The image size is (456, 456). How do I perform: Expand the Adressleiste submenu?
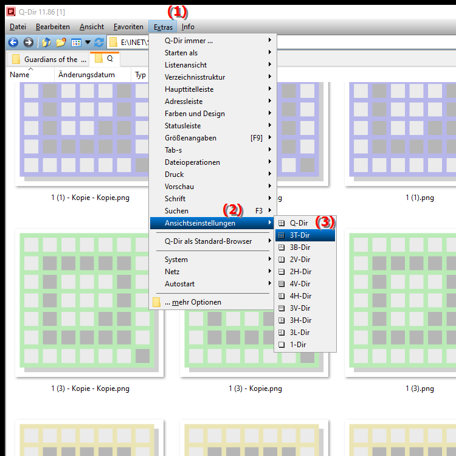point(212,102)
